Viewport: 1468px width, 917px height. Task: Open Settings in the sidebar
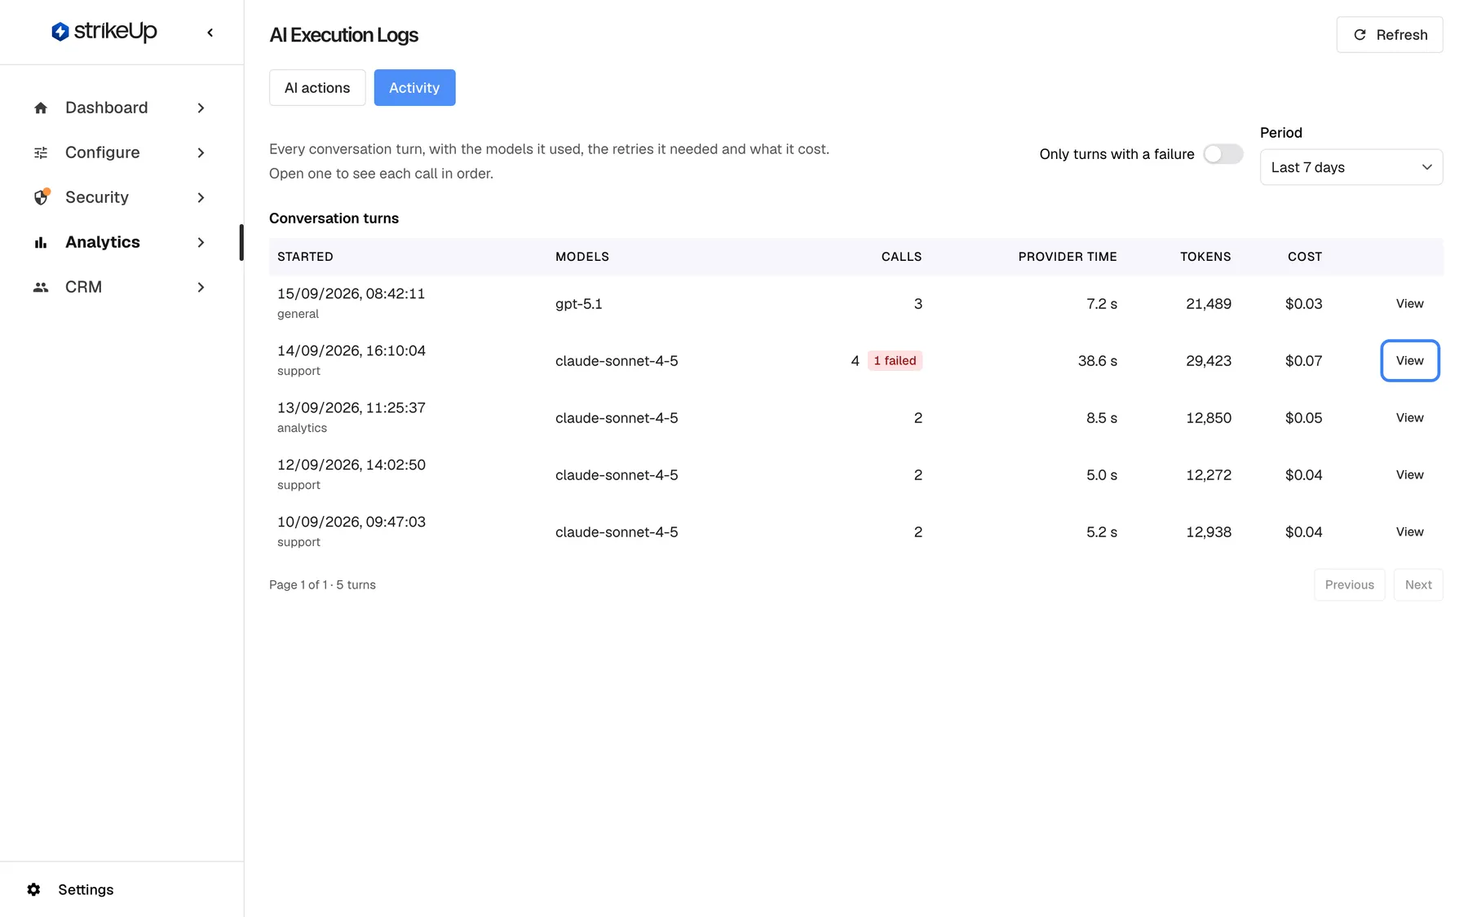pyautogui.click(x=86, y=889)
